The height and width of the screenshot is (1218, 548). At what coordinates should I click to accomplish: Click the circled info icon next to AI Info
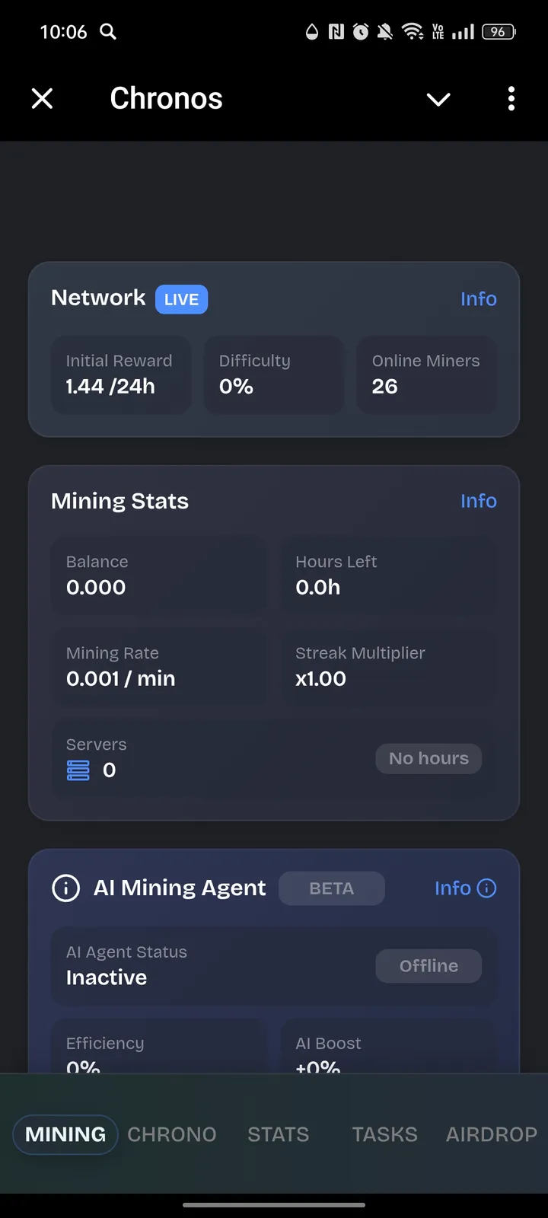[x=486, y=888]
